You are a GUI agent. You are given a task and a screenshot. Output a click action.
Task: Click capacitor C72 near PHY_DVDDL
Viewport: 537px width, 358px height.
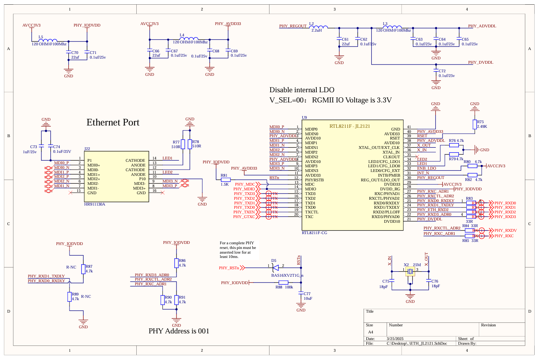[x=436, y=71]
